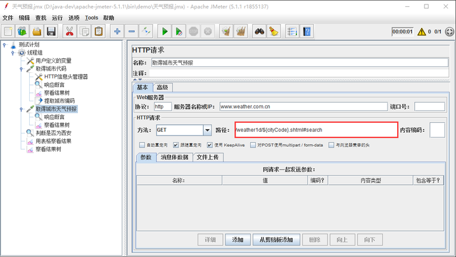Click the 从剪贴板添加 button
456x257 pixels.
pyautogui.click(x=276, y=239)
